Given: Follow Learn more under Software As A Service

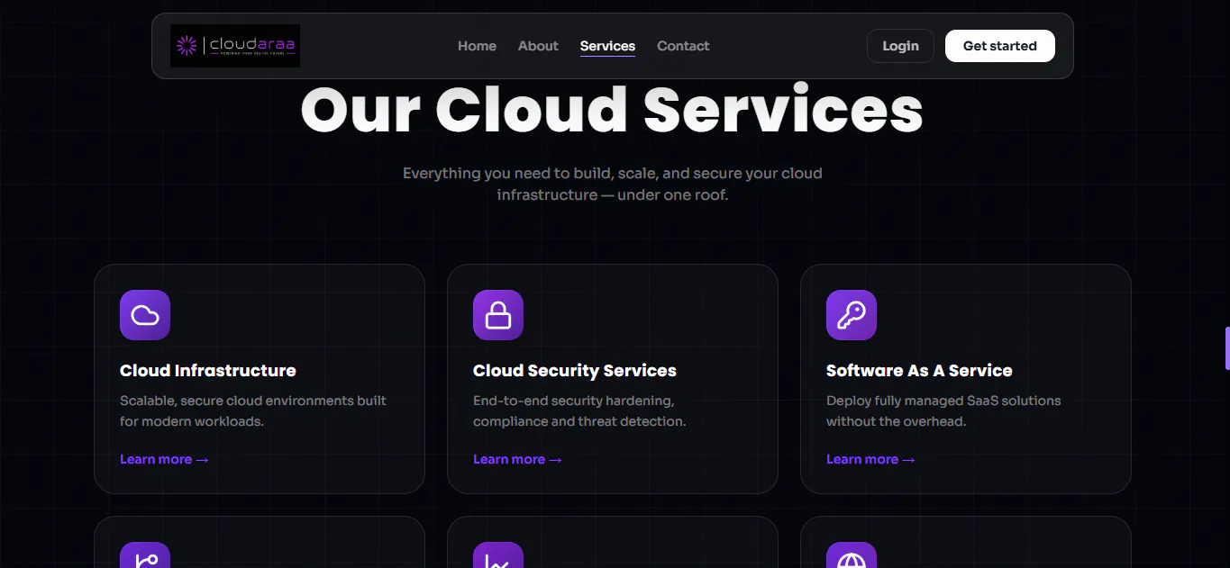Looking at the screenshot, I should click(x=870, y=459).
